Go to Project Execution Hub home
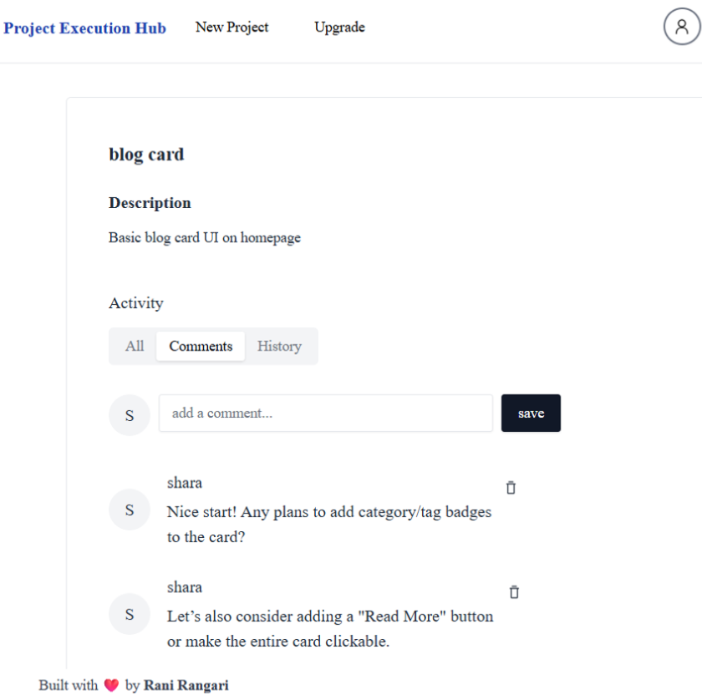Viewport: 702px width, 695px height. click(x=84, y=28)
